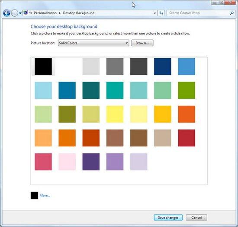The height and width of the screenshot is (227, 238).
Task: Open the recent pages dropdown arrow
Action: [x=20, y=13]
